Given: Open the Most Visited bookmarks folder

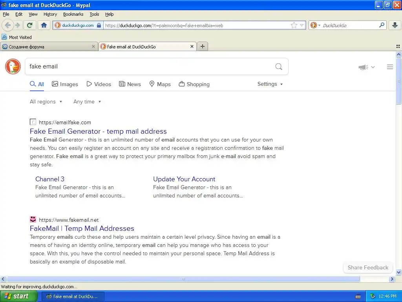Looking at the screenshot, I should pos(17,37).
